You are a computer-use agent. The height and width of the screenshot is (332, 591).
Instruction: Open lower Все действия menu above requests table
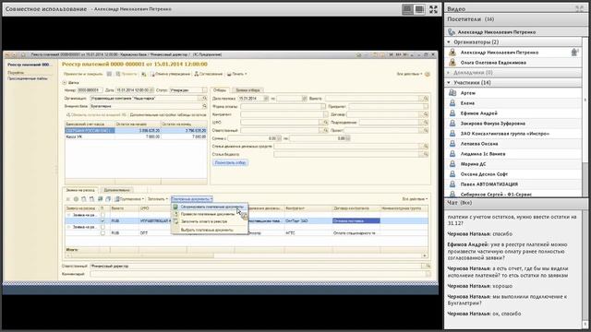(415, 199)
